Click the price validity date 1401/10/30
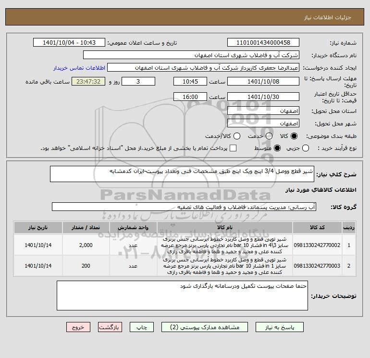370x358 pixels. click(263, 97)
